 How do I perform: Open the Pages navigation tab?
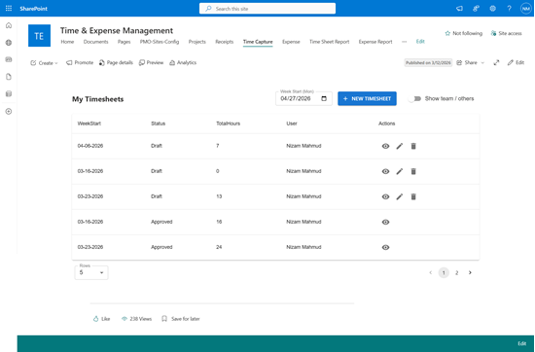124,42
